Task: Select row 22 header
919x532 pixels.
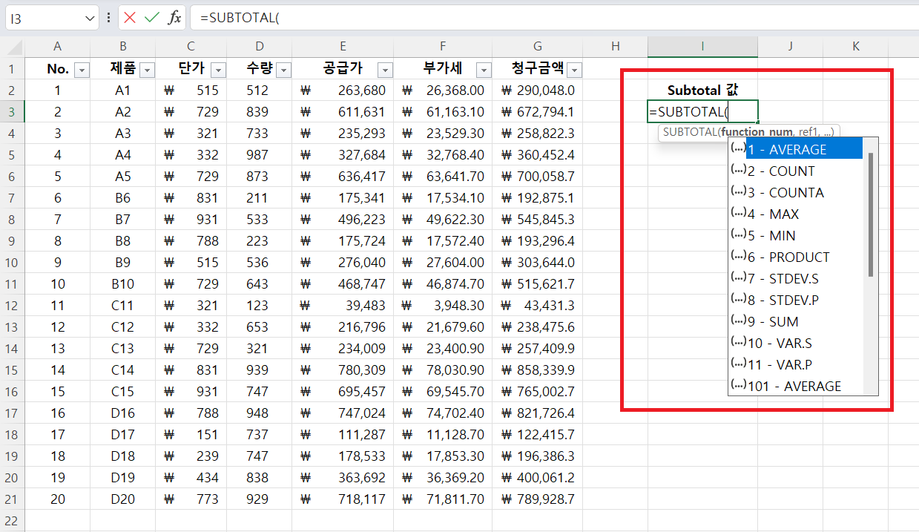Action: (x=12, y=521)
